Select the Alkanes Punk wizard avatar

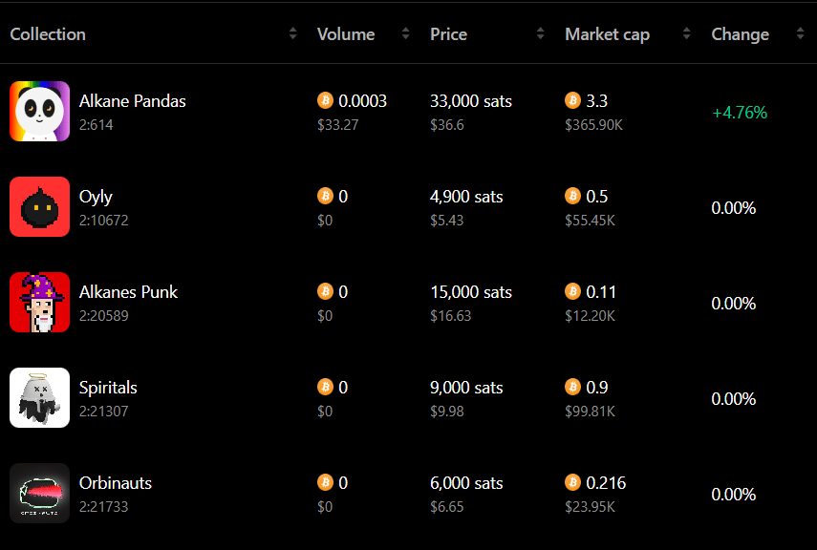point(39,302)
